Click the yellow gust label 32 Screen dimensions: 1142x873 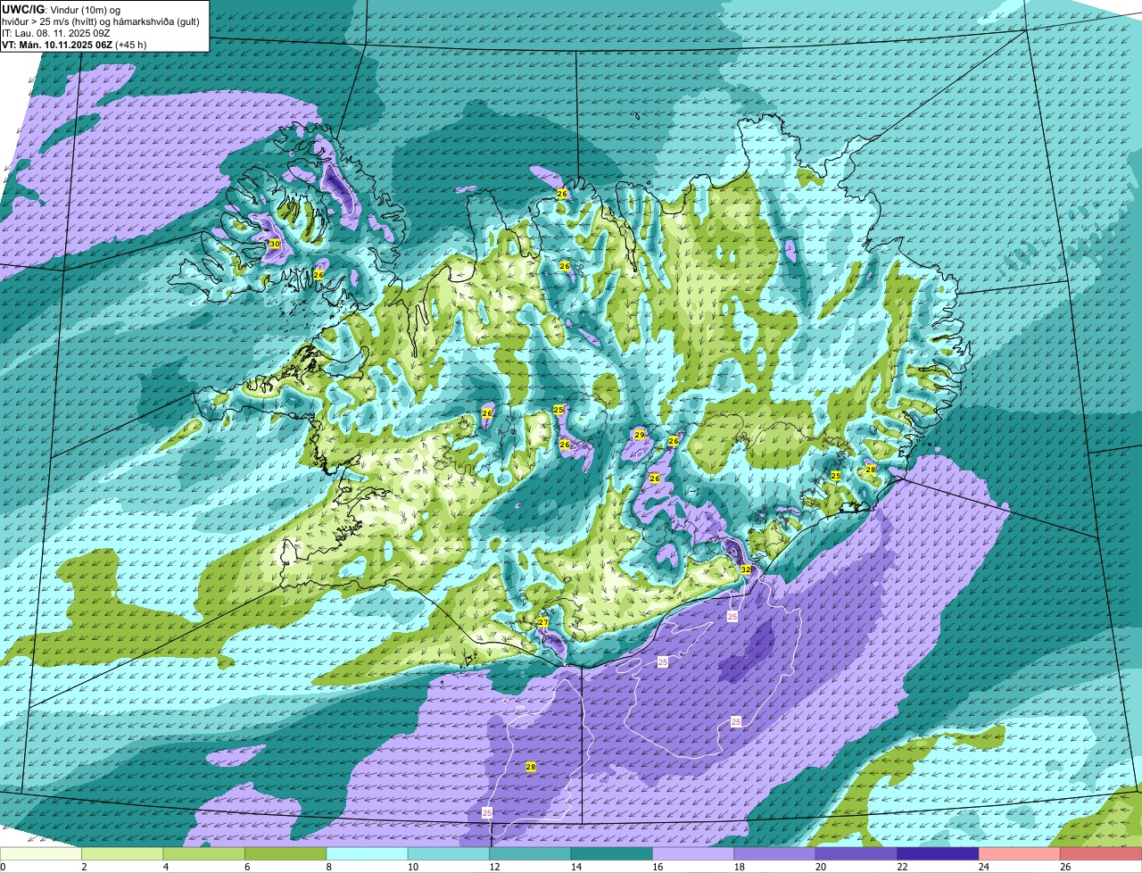click(745, 569)
